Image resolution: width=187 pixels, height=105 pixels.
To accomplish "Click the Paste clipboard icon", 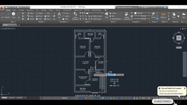I will point(174,15).
